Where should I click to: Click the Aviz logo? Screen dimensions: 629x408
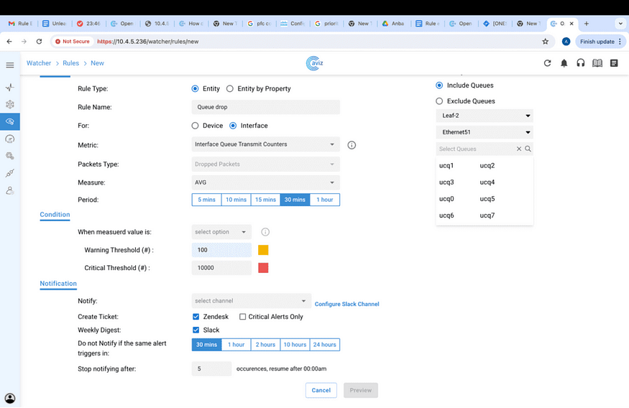click(x=315, y=63)
